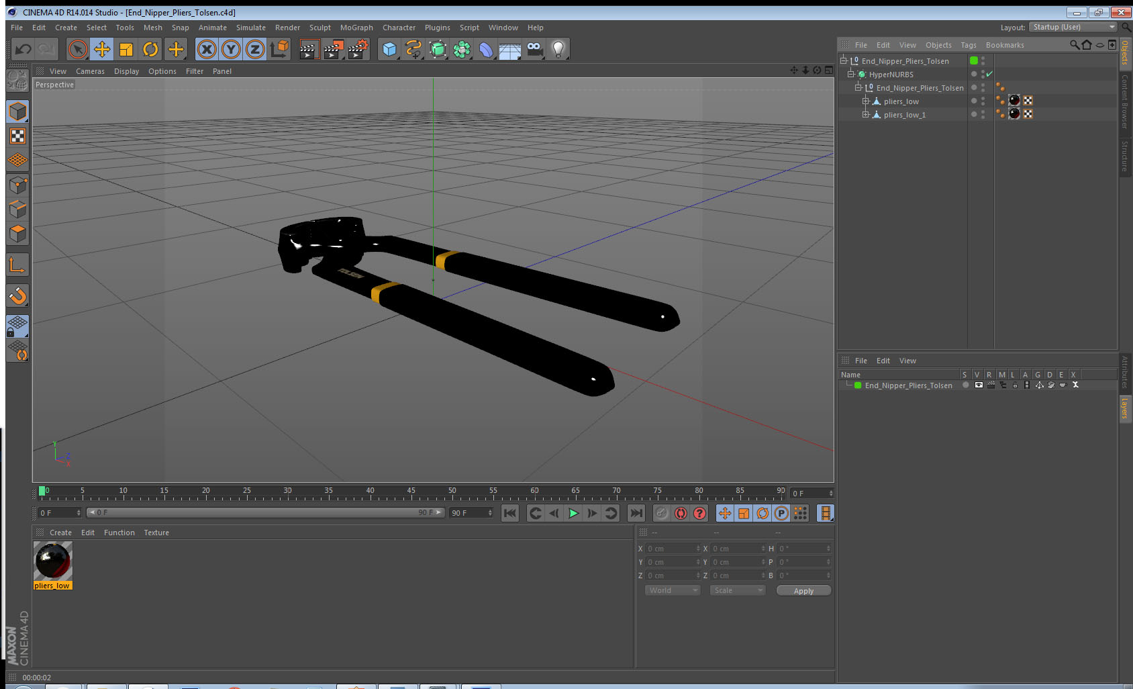The width and height of the screenshot is (1133, 689).
Task: Select the pliers_low material thumbnail
Action: tap(53, 561)
